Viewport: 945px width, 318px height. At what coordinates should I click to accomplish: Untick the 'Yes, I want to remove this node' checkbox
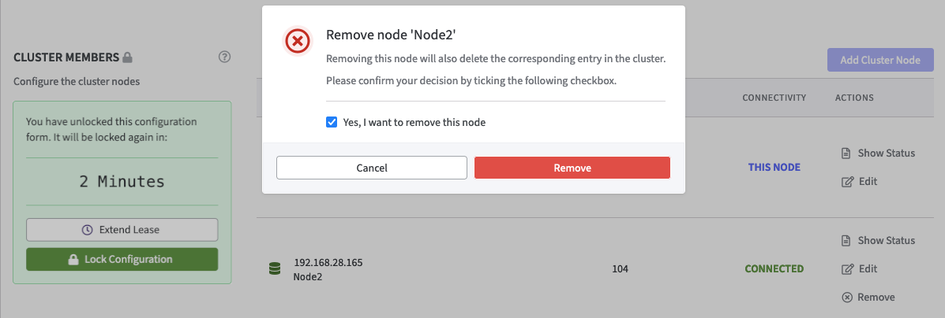pos(332,122)
